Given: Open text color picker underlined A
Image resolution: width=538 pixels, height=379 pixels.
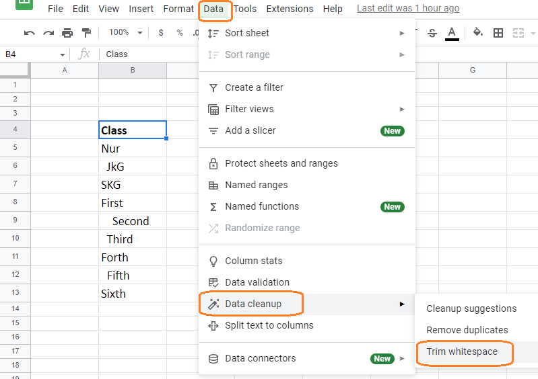Looking at the screenshot, I should click(x=452, y=34).
